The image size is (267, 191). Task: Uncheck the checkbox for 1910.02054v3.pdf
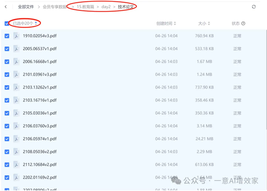point(7,36)
